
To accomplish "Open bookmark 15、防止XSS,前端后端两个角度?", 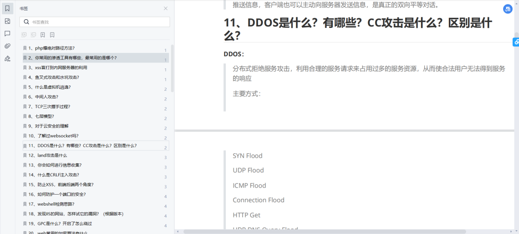I will 96,185.
